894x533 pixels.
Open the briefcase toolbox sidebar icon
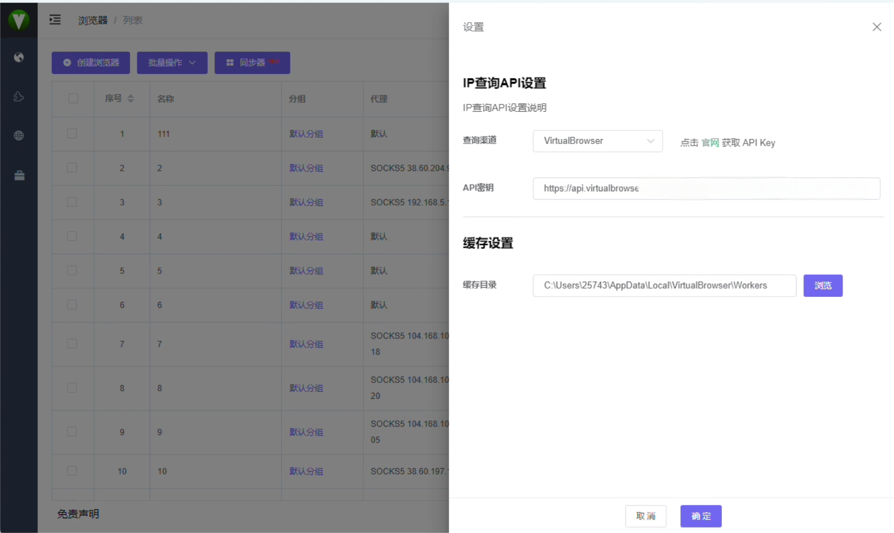tap(19, 176)
